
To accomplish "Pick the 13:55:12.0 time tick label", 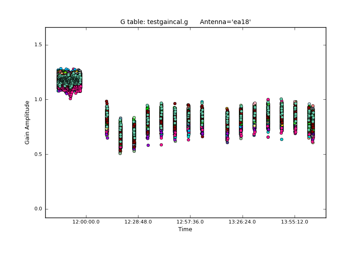I will click(295, 222).
